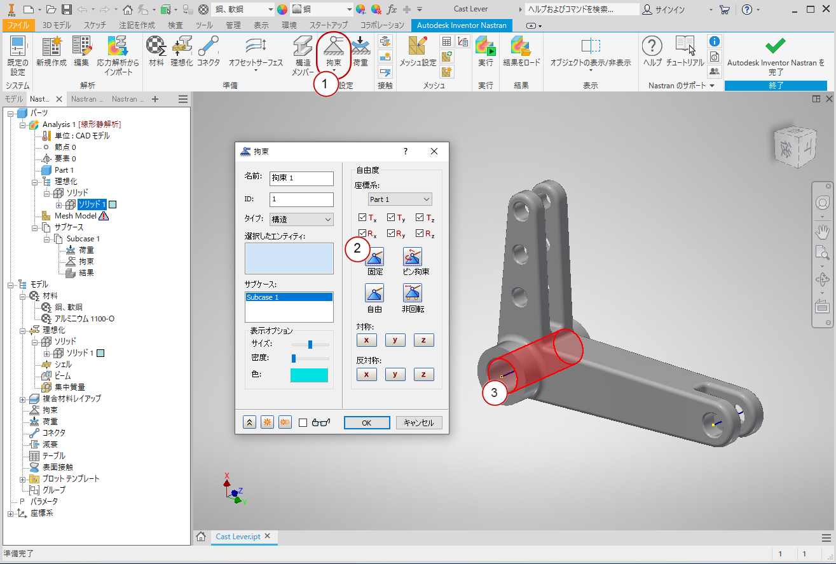836x564 pixels.
Task: Click the 拘束 constraint ribbon tool
Action: coord(334,53)
